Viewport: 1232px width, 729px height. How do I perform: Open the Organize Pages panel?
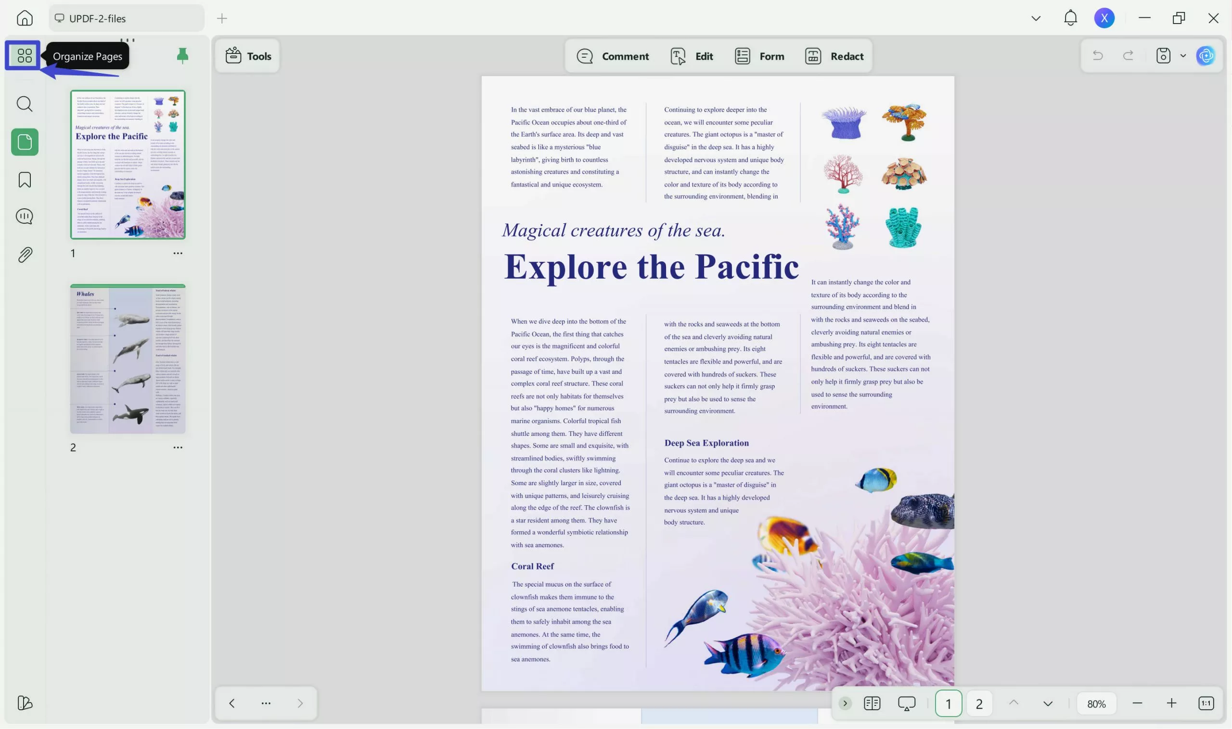pos(23,55)
